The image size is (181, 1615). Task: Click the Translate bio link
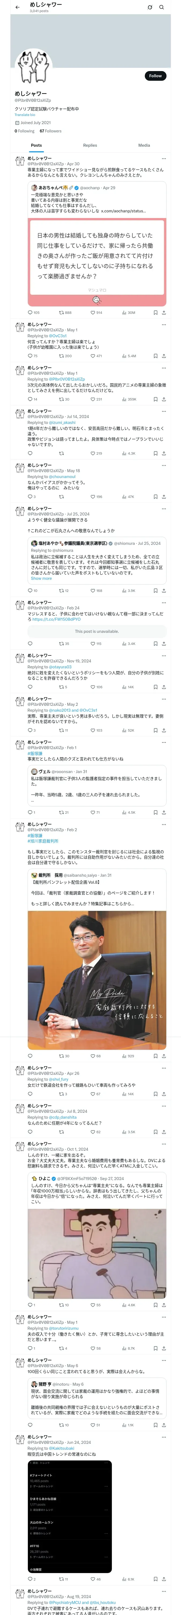pyautogui.click(x=25, y=115)
